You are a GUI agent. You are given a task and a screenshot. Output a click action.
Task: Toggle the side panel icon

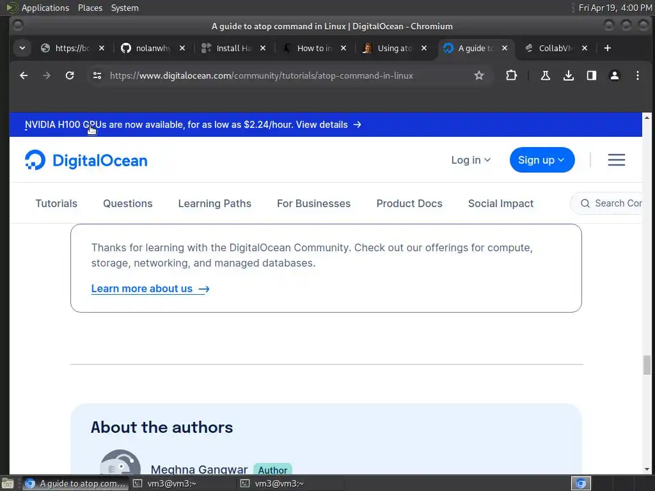coord(591,75)
